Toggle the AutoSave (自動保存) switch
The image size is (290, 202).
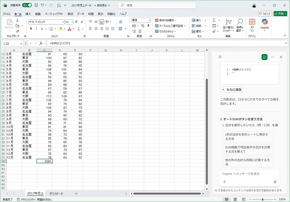27,5
